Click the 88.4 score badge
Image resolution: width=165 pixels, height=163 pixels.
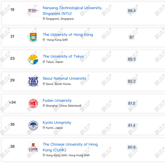pos(132,11)
